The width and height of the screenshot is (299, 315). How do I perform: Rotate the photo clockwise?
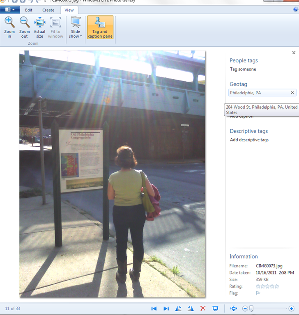click(x=190, y=308)
